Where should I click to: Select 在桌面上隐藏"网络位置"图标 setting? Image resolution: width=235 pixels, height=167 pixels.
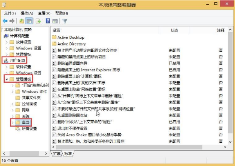(x=81, y=89)
